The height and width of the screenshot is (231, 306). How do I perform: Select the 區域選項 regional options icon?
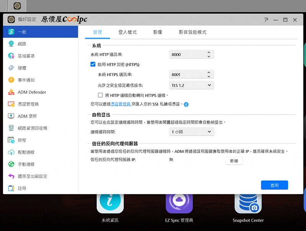(11, 56)
